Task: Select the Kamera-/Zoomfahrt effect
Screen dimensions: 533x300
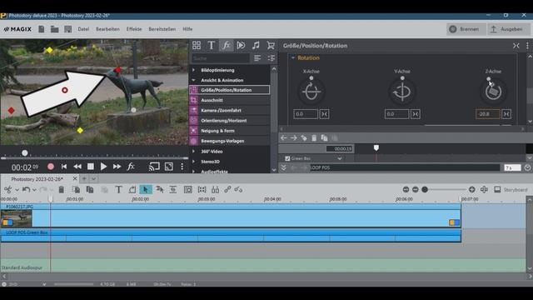Action: point(230,110)
